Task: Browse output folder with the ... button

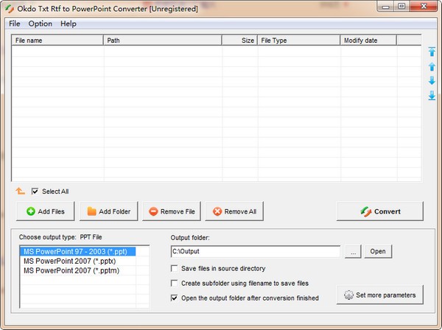Action: (x=353, y=251)
